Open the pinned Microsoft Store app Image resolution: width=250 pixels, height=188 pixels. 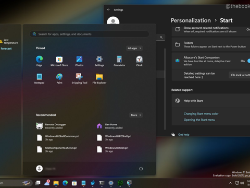(x=59, y=61)
